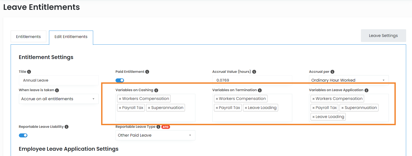412x156 pixels.
Task: Click the Title input field
Action: click(x=59, y=80)
